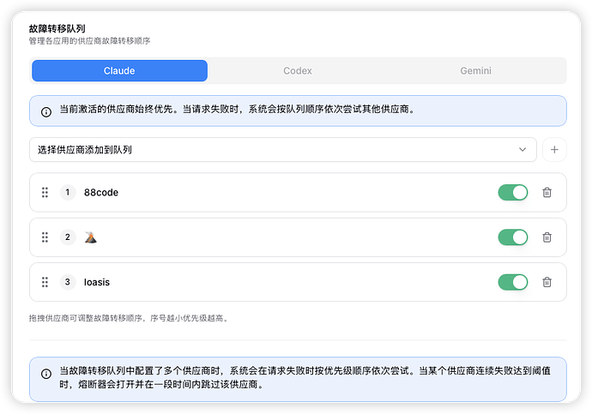Click the 管理各应用的供应商故障转移顺序 subtitle
The image size is (592, 414).
click(x=89, y=41)
